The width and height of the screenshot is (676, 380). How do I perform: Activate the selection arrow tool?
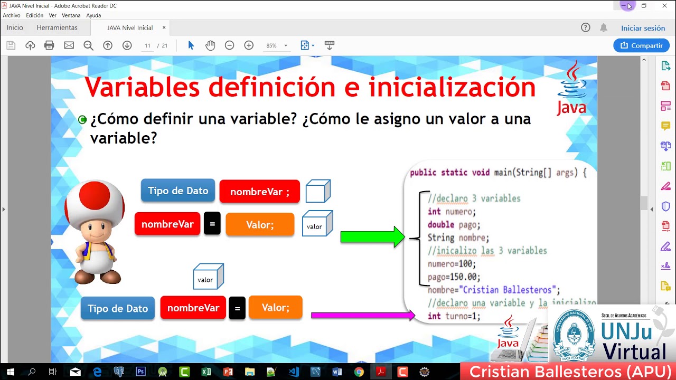(x=191, y=45)
